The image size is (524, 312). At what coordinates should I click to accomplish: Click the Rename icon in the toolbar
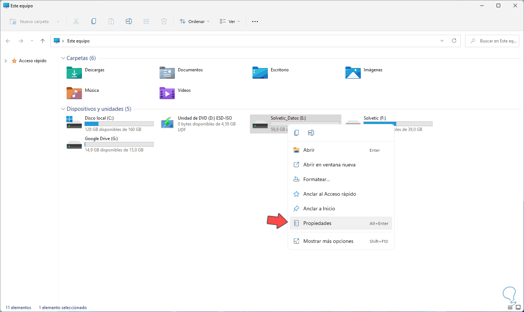click(129, 22)
